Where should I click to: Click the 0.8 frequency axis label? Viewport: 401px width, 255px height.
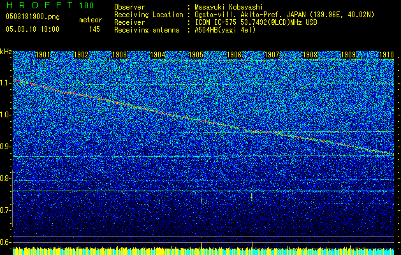coord(6,178)
